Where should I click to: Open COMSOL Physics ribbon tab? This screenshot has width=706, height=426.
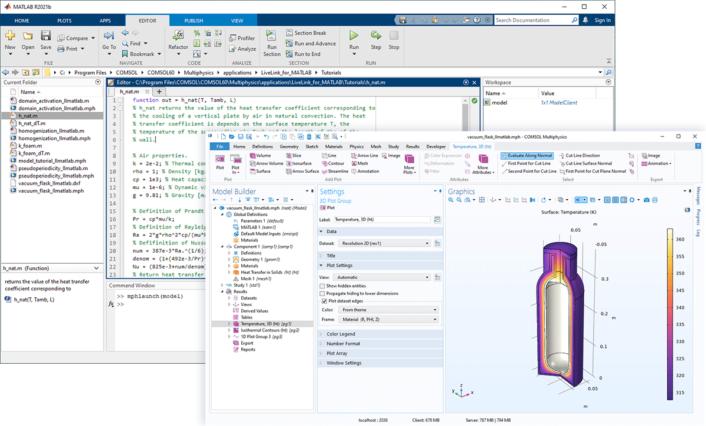point(357,146)
